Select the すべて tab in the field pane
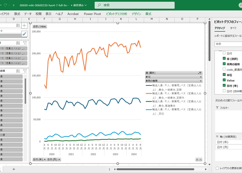This screenshot has height=173, width=242. [233, 28]
